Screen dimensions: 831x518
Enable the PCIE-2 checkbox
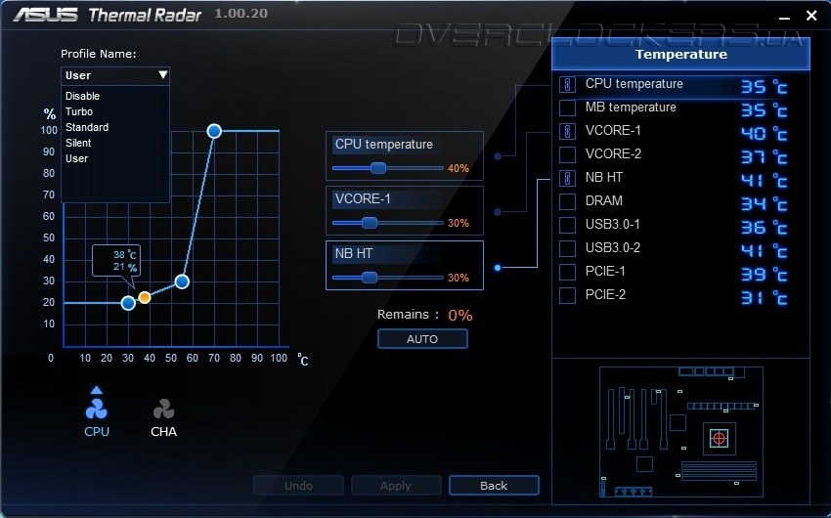click(x=567, y=295)
